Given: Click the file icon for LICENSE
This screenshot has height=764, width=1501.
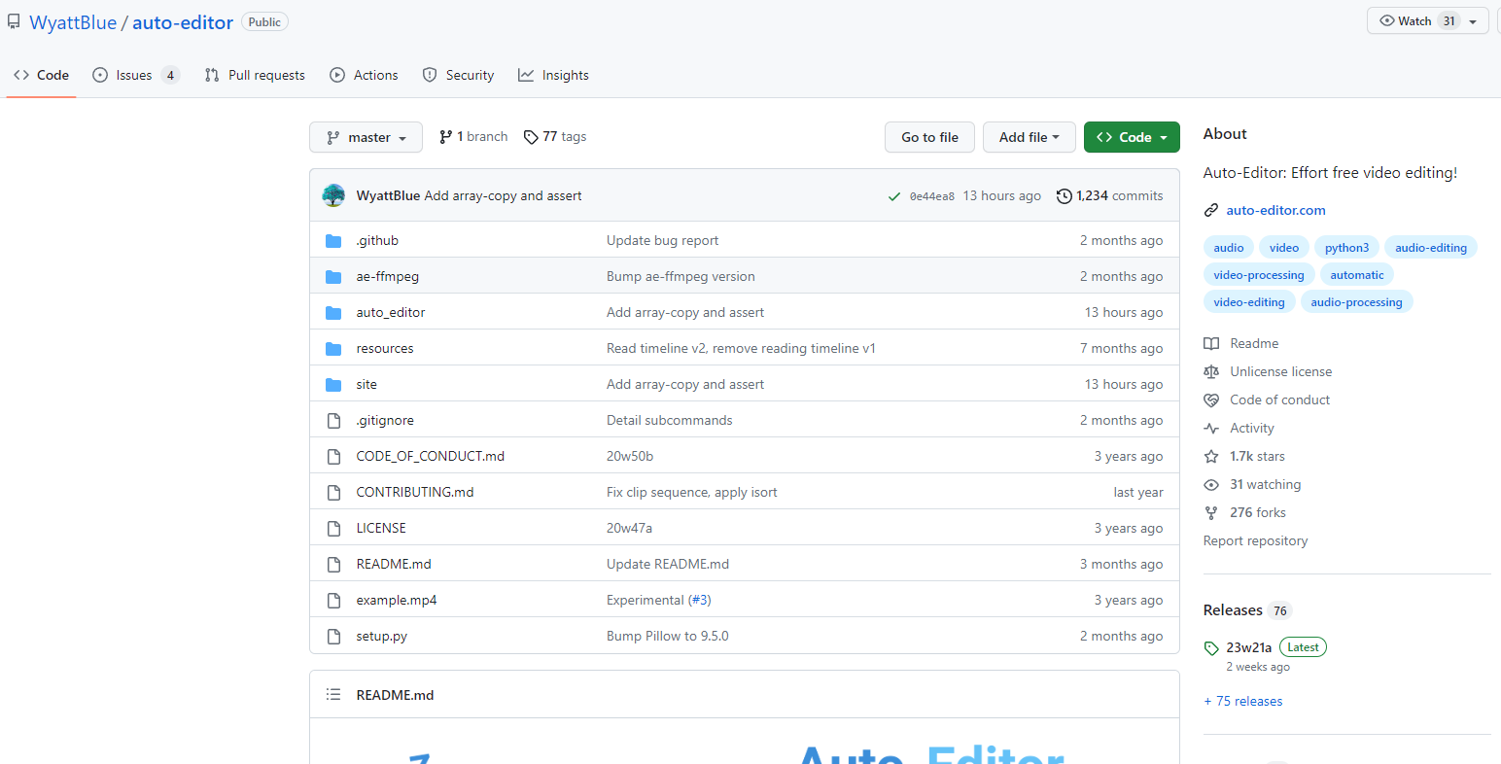Looking at the screenshot, I should click(333, 528).
